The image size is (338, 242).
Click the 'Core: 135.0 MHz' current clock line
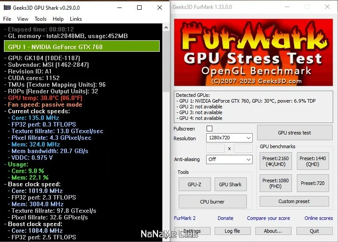(34, 118)
